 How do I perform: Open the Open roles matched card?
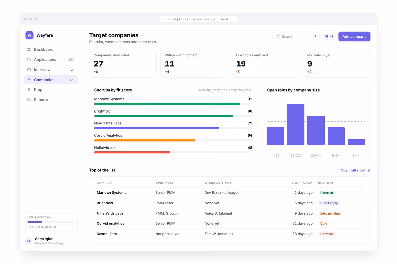click(265, 63)
